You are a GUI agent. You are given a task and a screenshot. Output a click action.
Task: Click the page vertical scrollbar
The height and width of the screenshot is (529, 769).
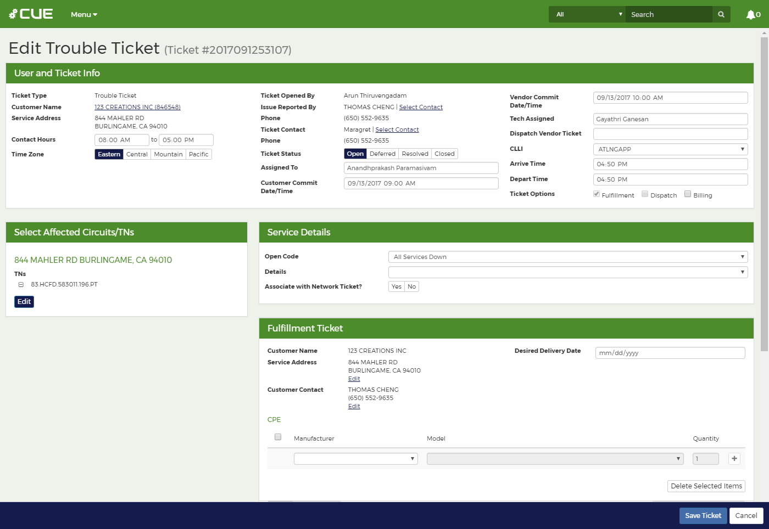point(764,192)
